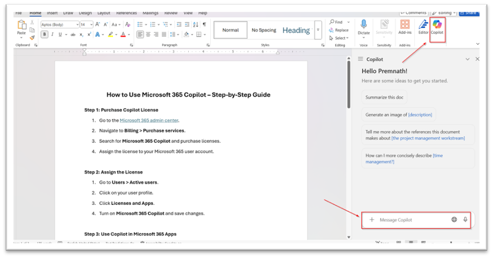Click the Increase Indent icon
Screen dimensions: 493x258
tap(187, 25)
